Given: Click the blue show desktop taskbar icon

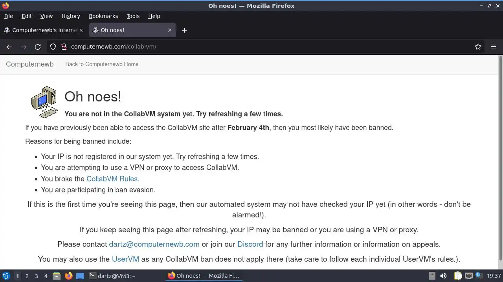Looking at the screenshot, I should coord(80,276).
